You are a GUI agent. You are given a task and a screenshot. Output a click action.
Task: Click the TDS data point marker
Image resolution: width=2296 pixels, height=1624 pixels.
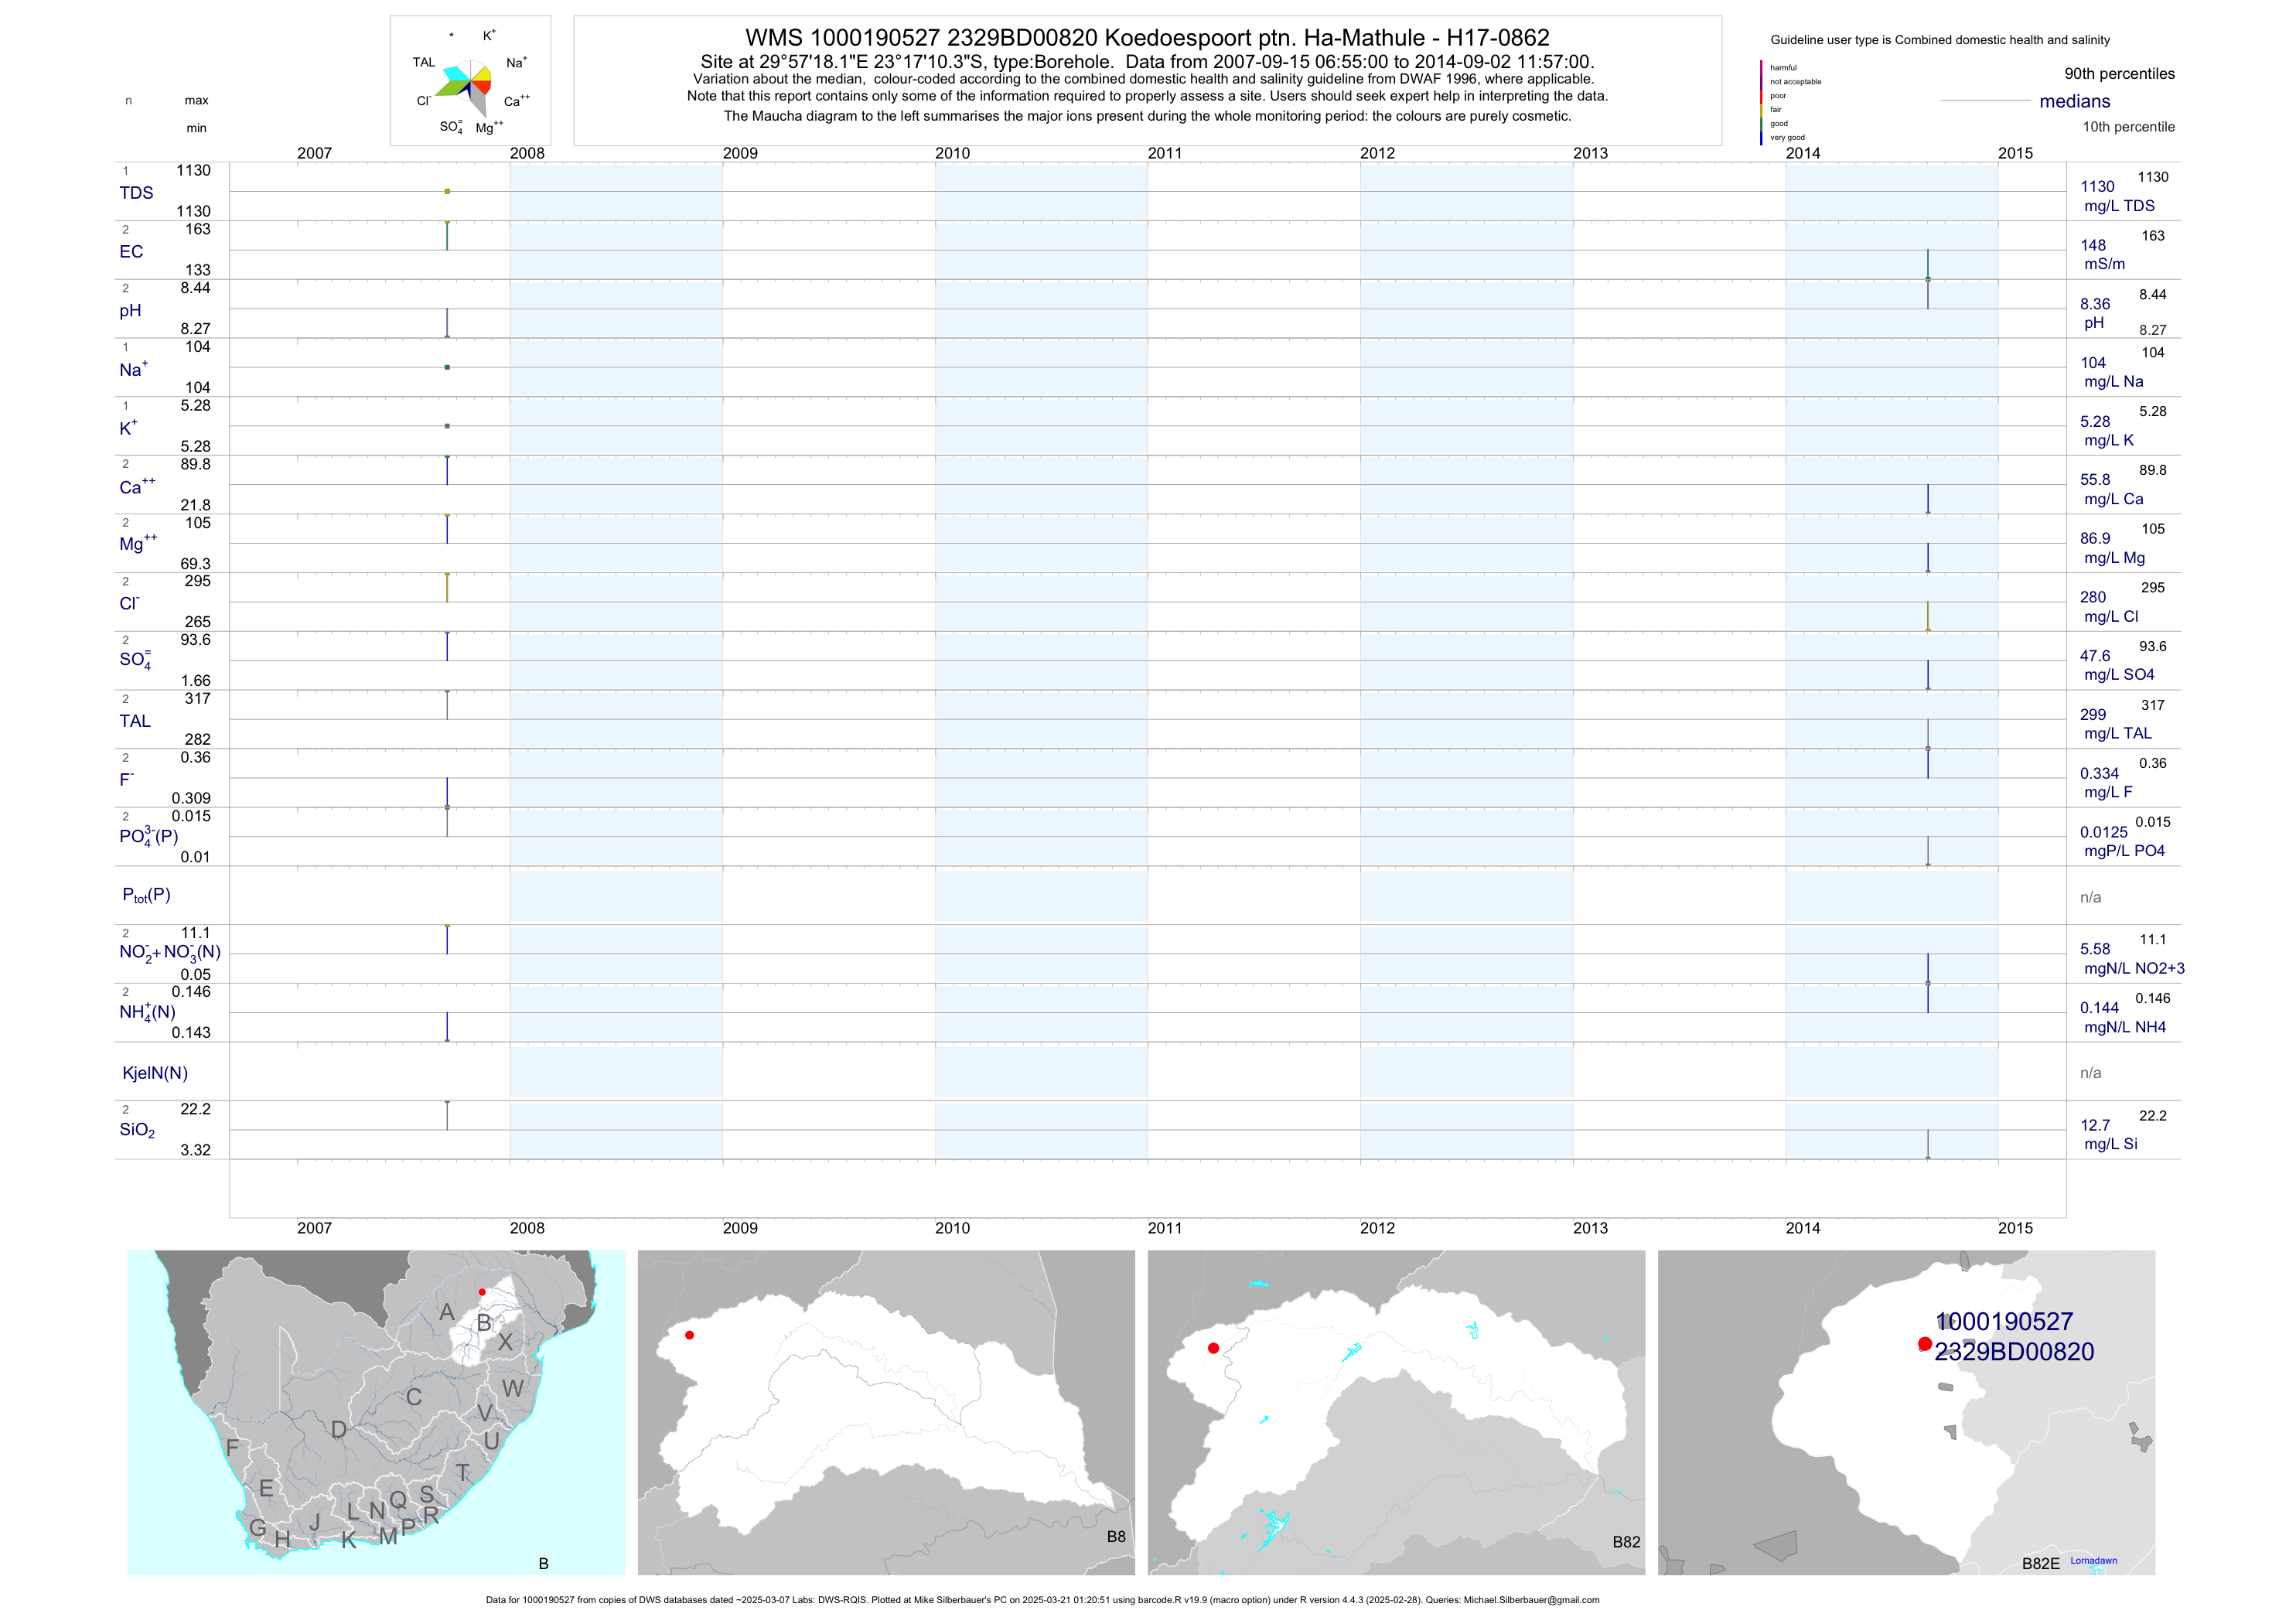click(447, 191)
